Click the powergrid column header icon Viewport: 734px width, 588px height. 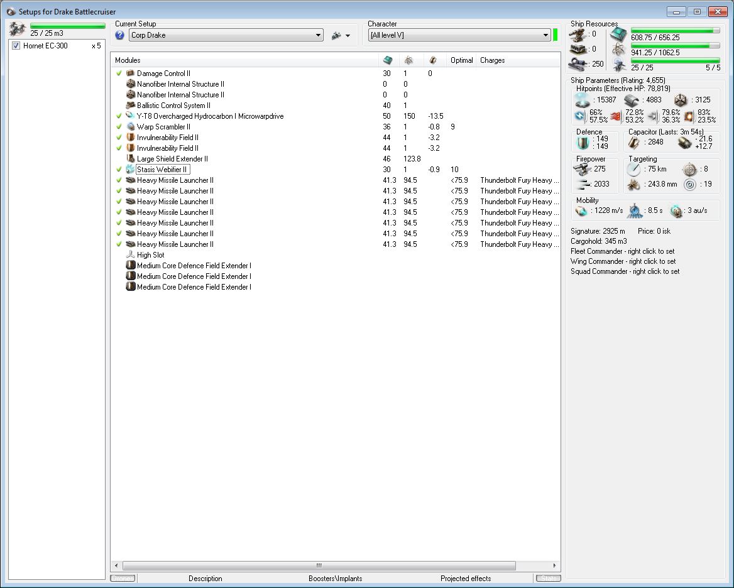pos(408,60)
